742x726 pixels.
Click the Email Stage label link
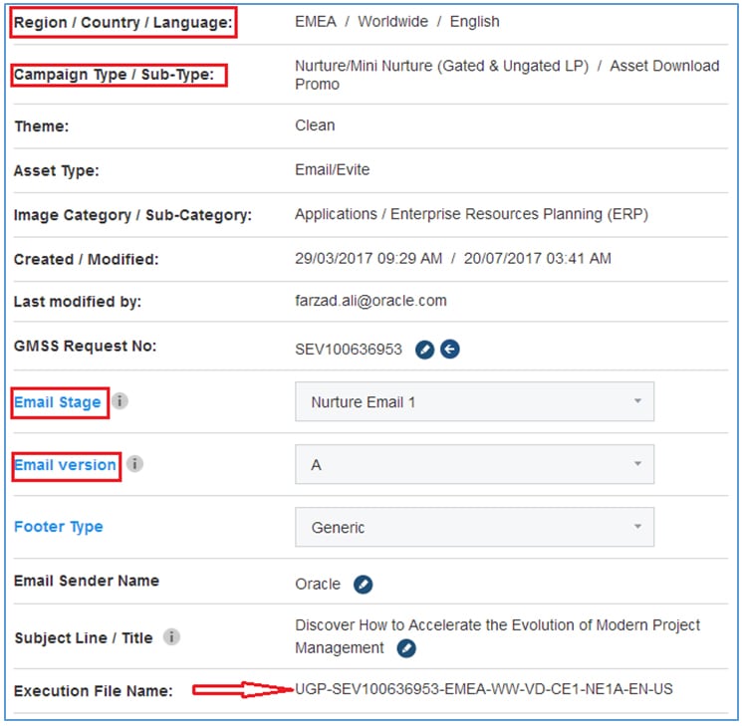(x=57, y=402)
